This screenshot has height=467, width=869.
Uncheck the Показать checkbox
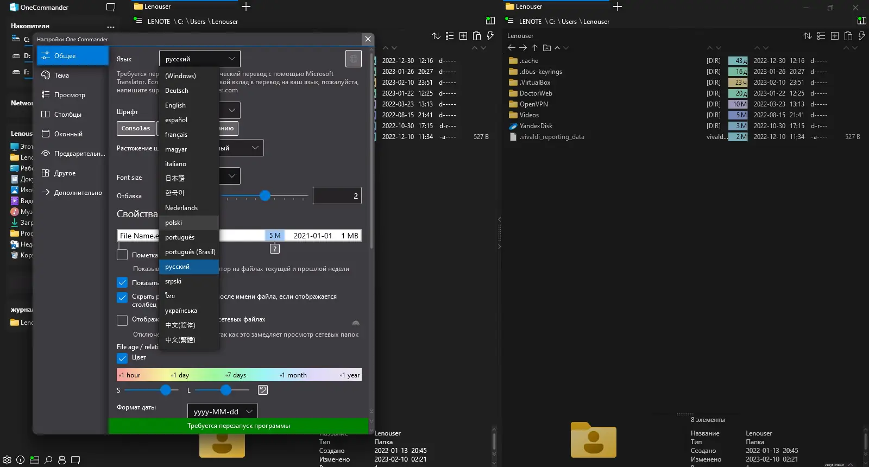[122, 282]
